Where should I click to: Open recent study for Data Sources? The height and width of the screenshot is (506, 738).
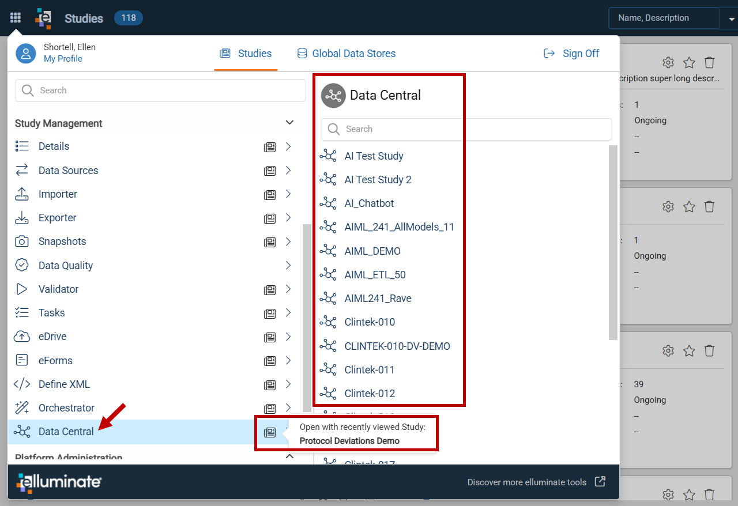270,171
